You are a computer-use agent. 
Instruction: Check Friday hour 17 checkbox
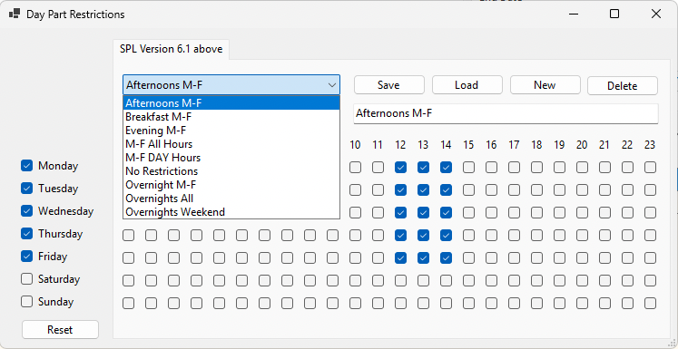(514, 257)
